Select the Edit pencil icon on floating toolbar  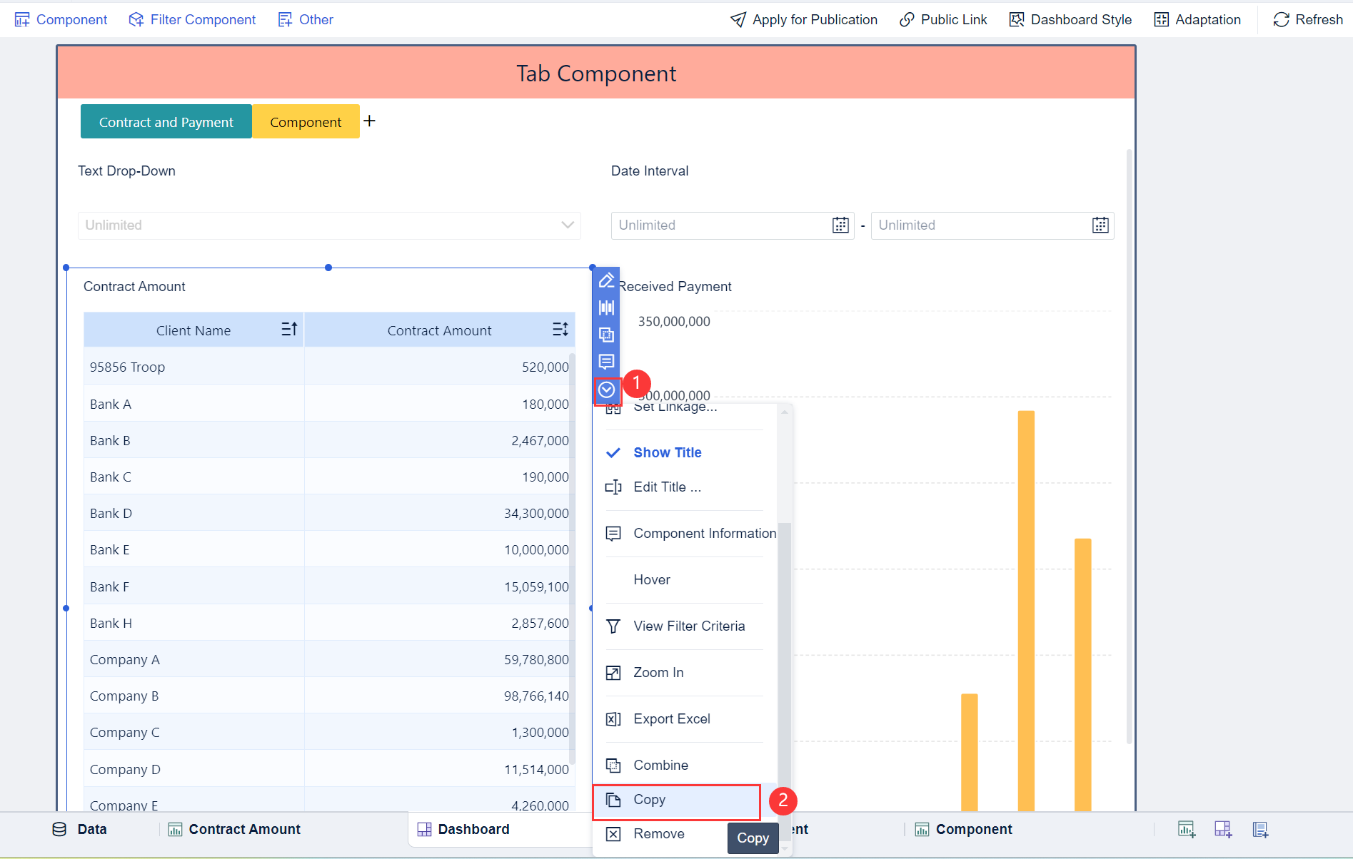[606, 280]
